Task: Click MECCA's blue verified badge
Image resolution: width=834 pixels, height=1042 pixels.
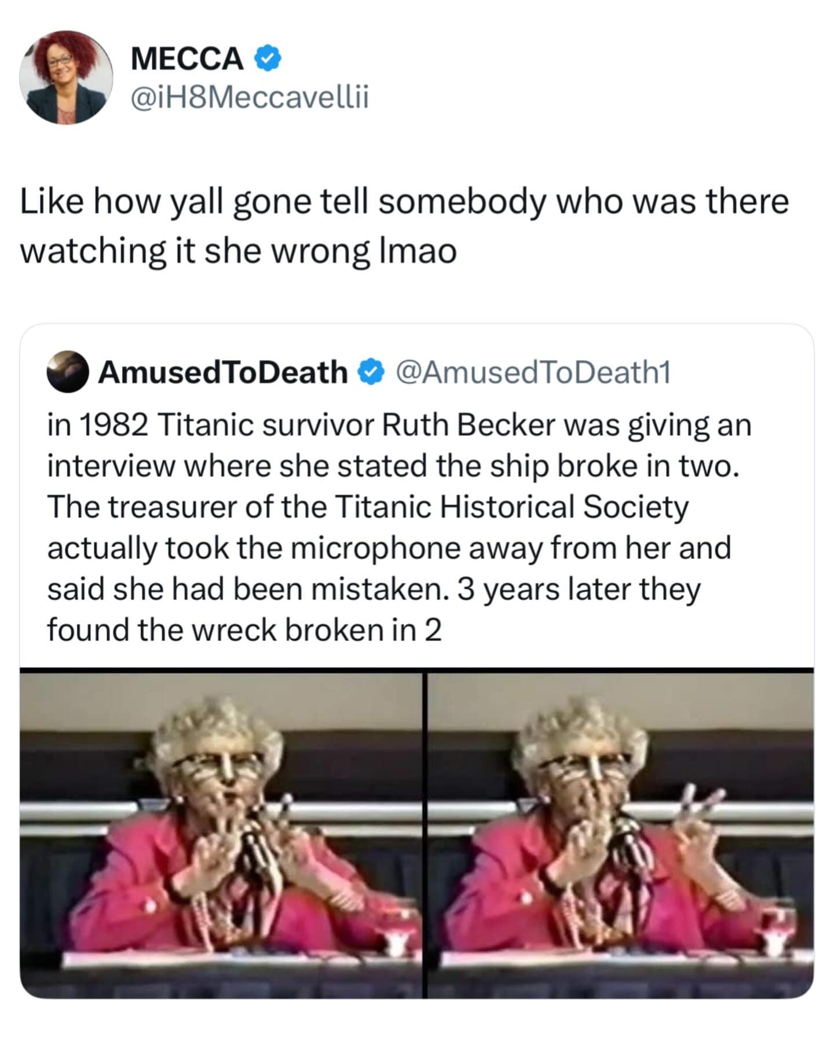Action: click(268, 59)
